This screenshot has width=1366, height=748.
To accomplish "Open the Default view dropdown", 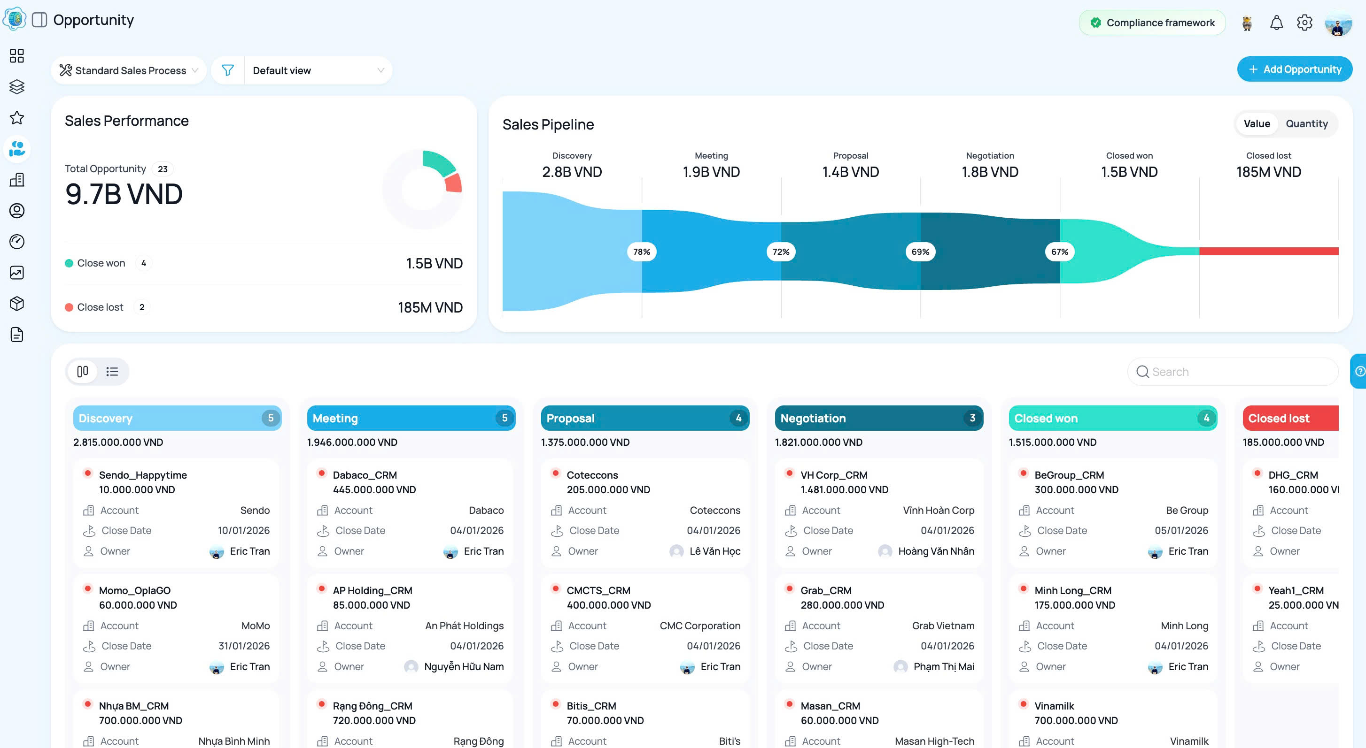I will 318,70.
